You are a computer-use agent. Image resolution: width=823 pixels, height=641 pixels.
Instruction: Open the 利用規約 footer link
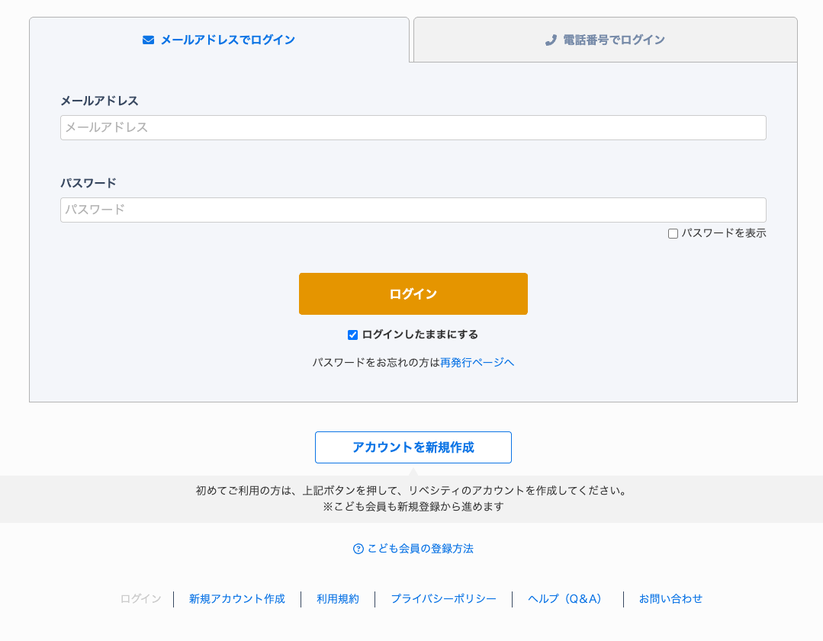click(337, 599)
